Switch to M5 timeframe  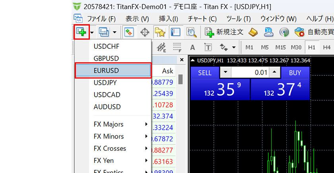(x=265, y=47)
